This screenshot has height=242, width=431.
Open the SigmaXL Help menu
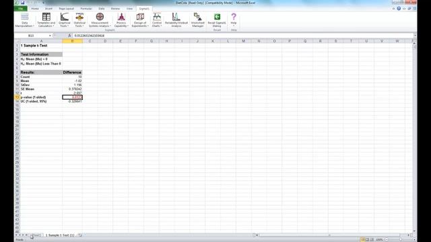[234, 20]
